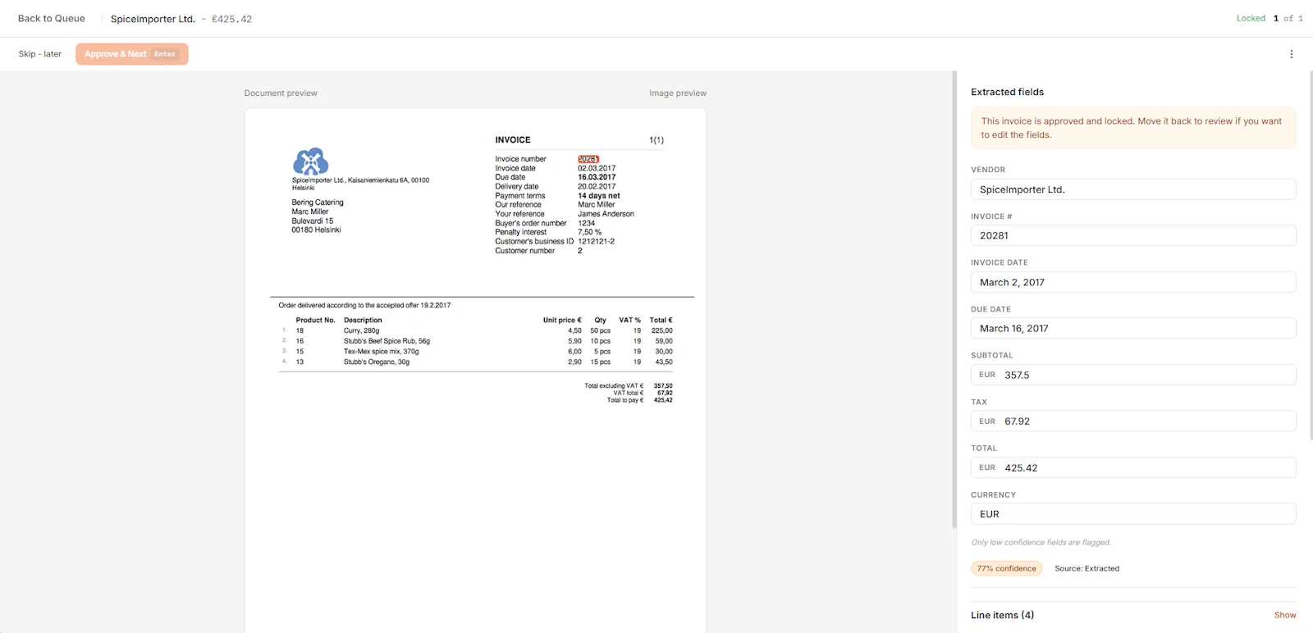The width and height of the screenshot is (1313, 633).
Task: Click due date 16.03.2017 in invoice
Action: (597, 177)
